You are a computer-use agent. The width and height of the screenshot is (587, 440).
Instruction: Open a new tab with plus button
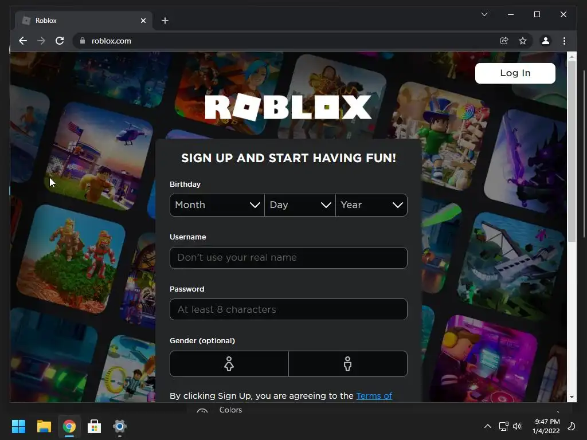tap(165, 21)
